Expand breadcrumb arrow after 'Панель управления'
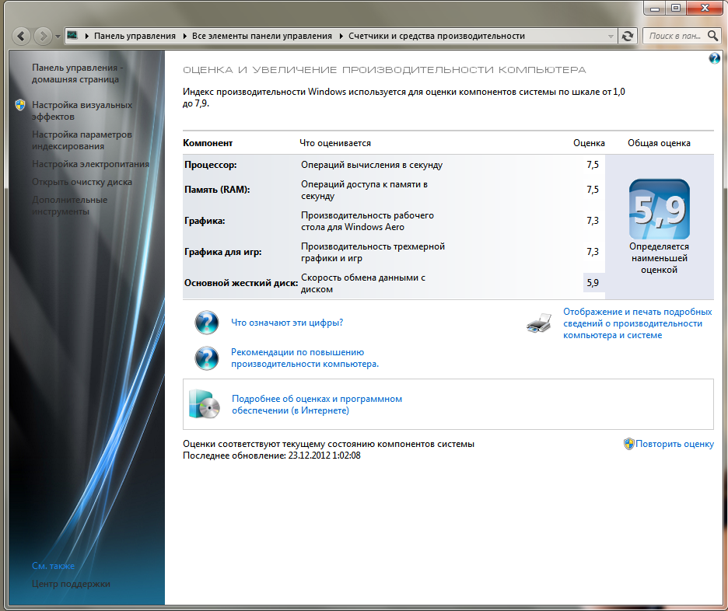 (184, 36)
